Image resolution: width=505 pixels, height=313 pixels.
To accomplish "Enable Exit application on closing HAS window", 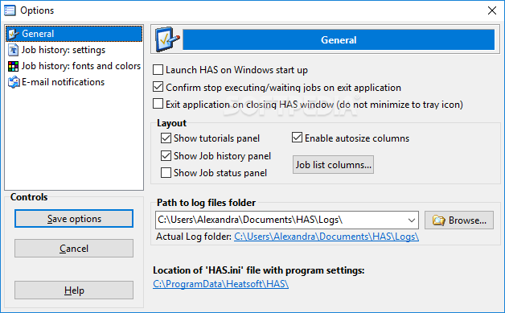I will pyautogui.click(x=158, y=104).
